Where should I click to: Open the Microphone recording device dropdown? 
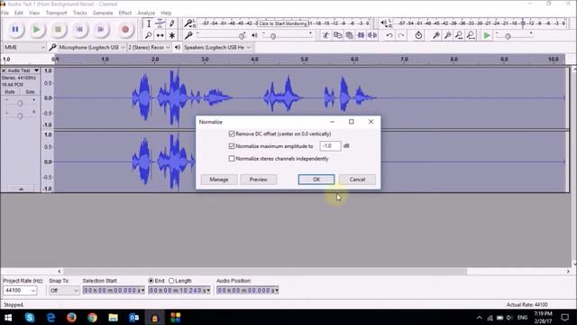click(x=92, y=48)
